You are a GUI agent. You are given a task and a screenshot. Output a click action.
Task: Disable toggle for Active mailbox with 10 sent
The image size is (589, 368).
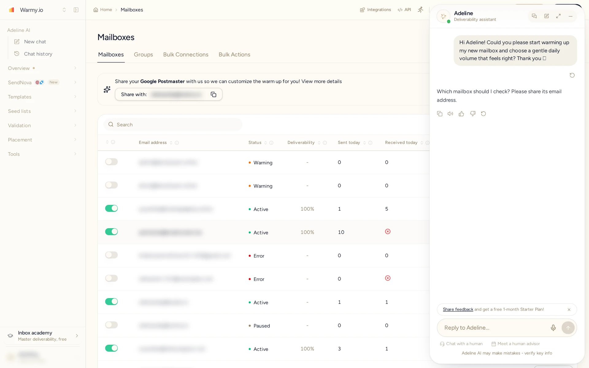(x=111, y=232)
